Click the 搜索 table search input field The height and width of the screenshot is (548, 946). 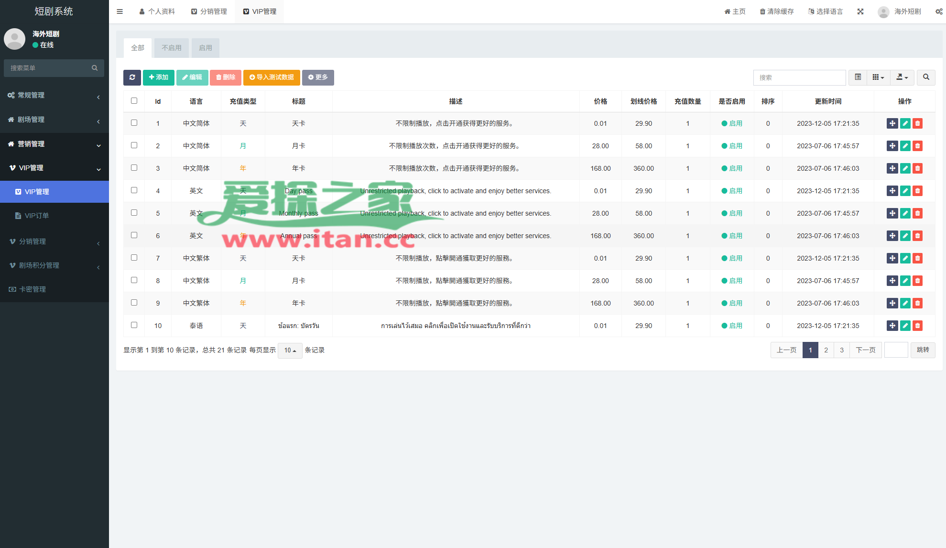tap(799, 77)
